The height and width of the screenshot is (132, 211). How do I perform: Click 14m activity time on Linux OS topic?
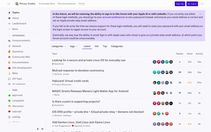pos(199,62)
